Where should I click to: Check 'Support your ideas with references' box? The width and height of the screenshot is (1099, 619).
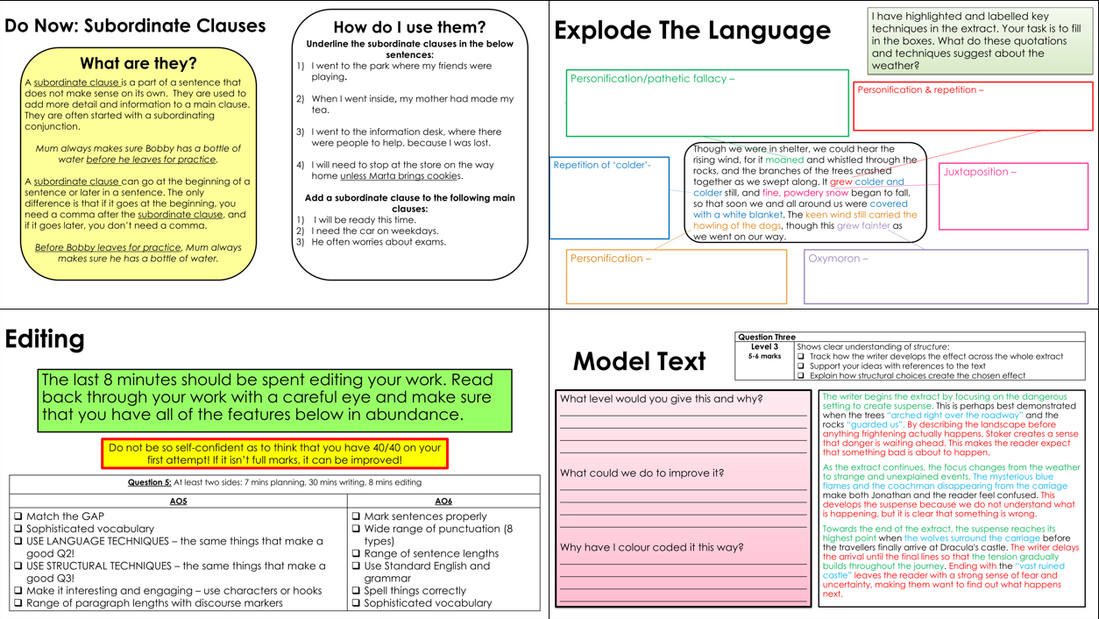[x=801, y=366]
